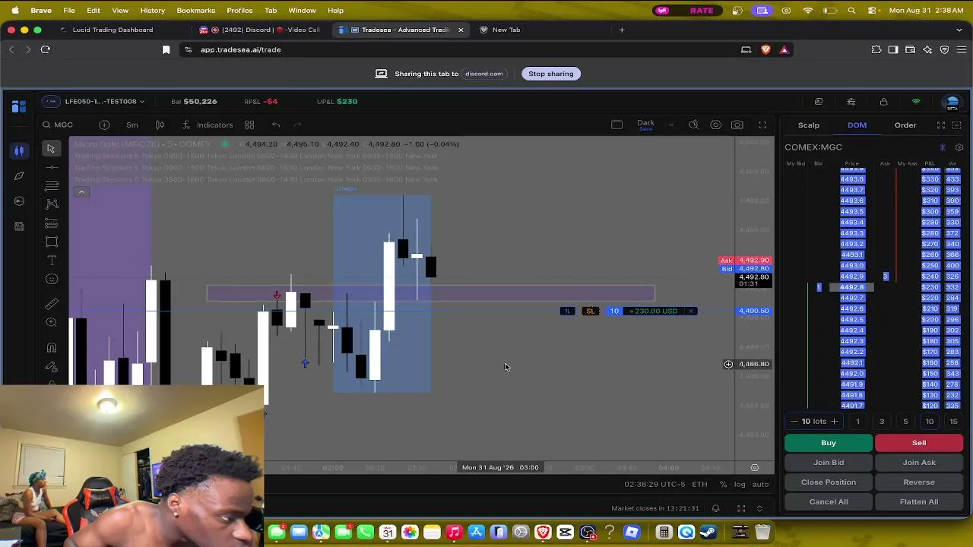This screenshot has width=973, height=547.
Task: Toggle the magnet snap mode
Action: tap(52, 347)
